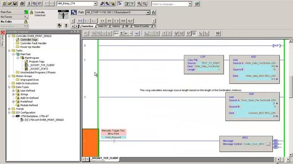Click the Verify Controller icon
Screen dimensions: 293x164
click(132, 4)
